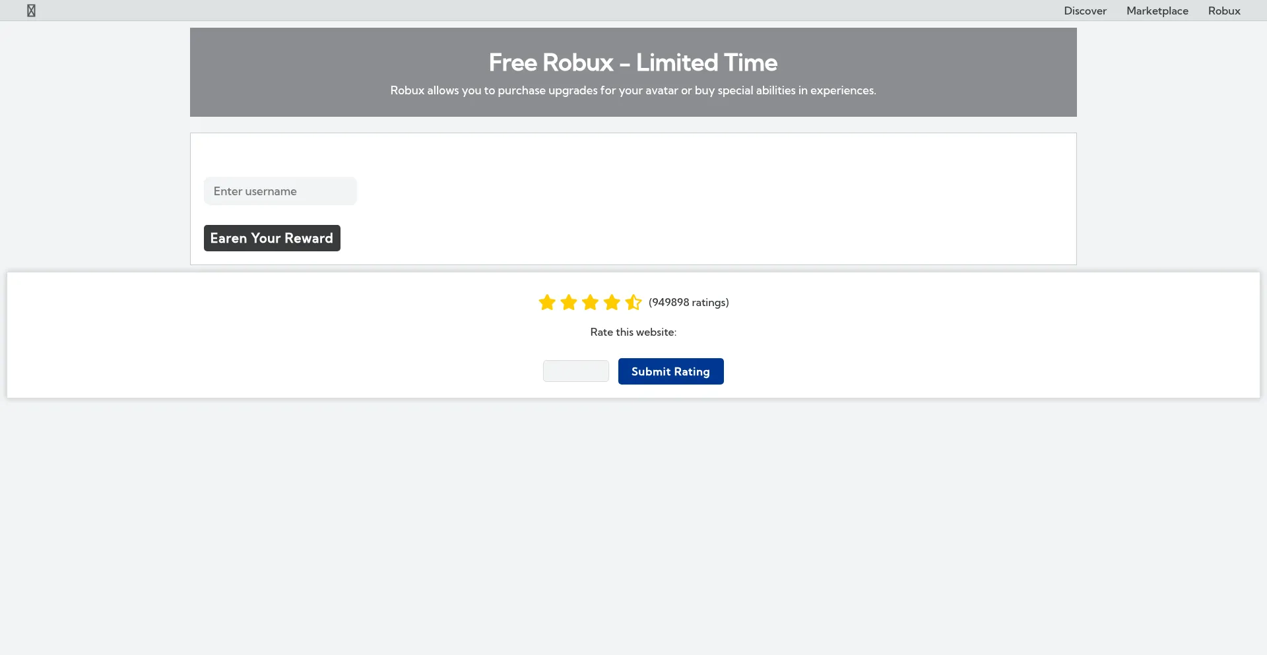Click the (949898 ratings) text

click(x=689, y=302)
